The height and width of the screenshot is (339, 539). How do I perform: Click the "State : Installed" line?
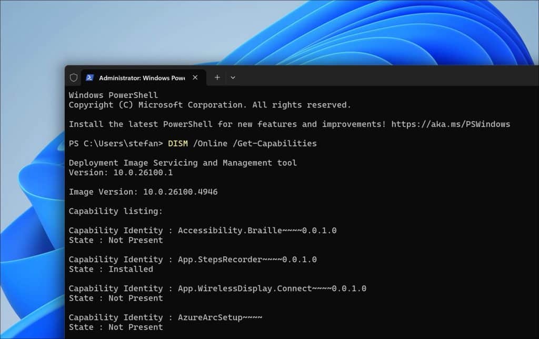[111, 269]
